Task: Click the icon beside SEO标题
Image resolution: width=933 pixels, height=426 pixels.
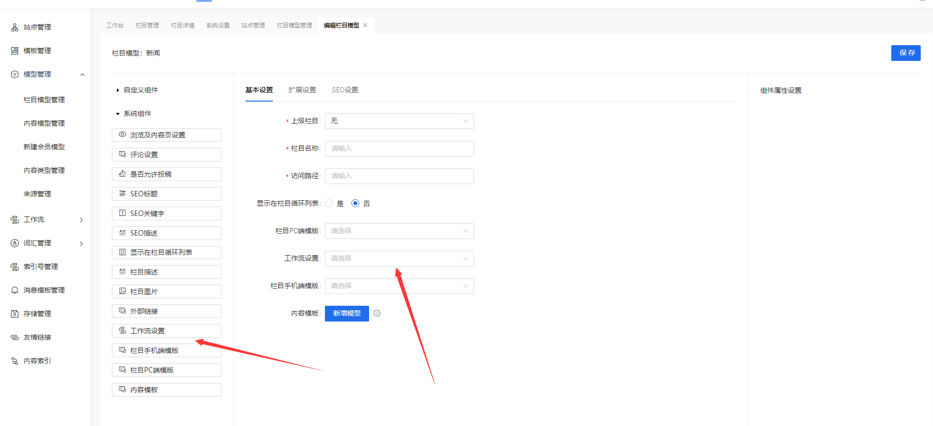Action: 123,193
